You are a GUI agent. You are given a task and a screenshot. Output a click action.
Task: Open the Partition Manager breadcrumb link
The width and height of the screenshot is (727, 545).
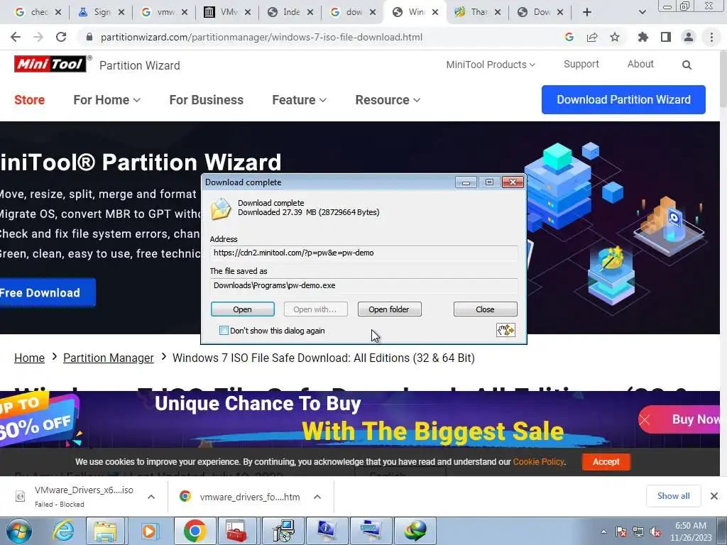[109, 358]
